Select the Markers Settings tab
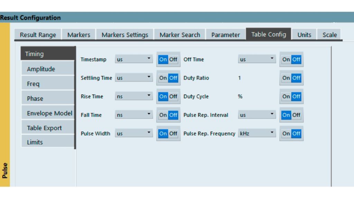Image resolution: width=354 pixels, height=199 pixels. click(124, 35)
